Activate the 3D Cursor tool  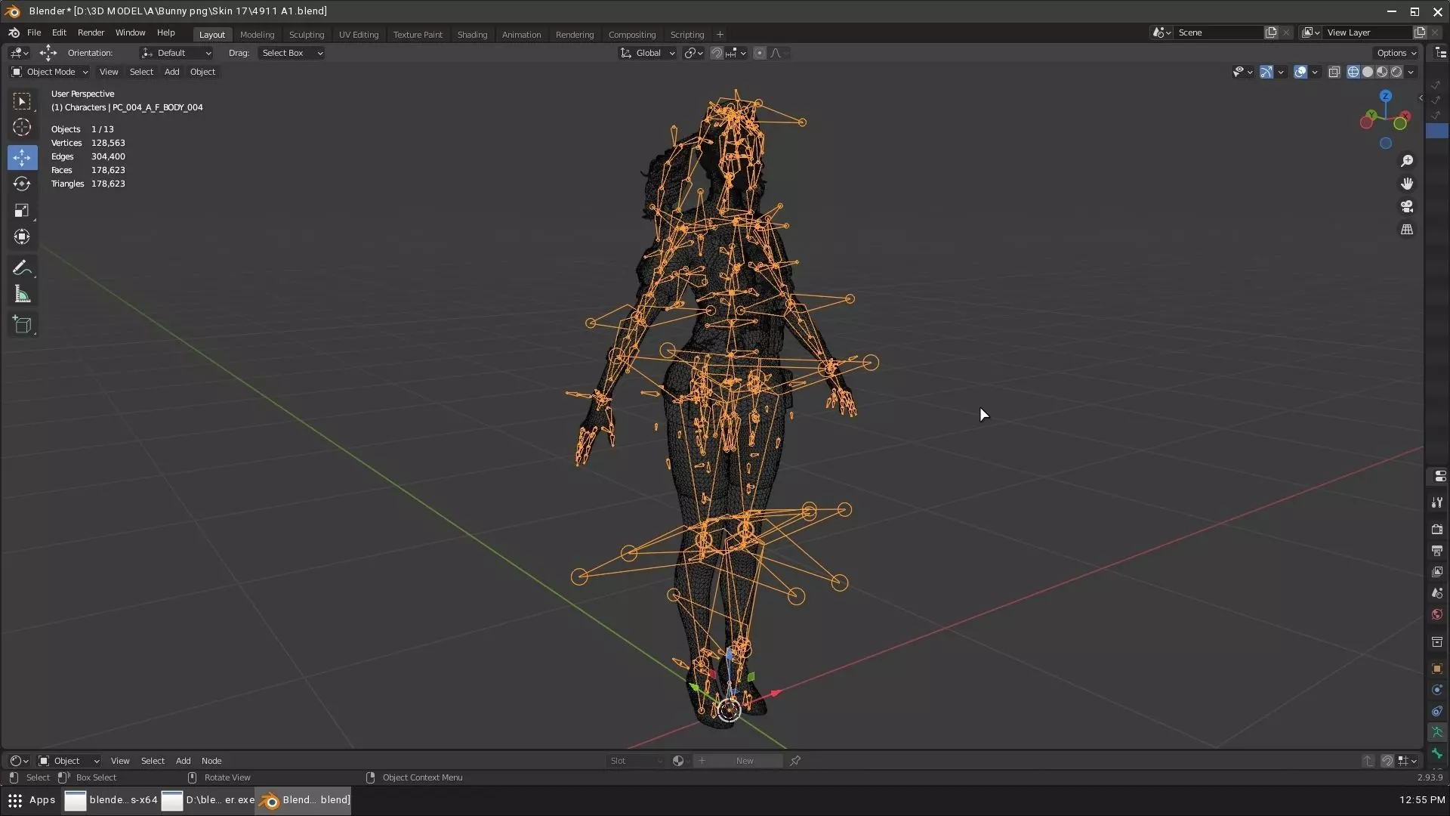[22, 127]
